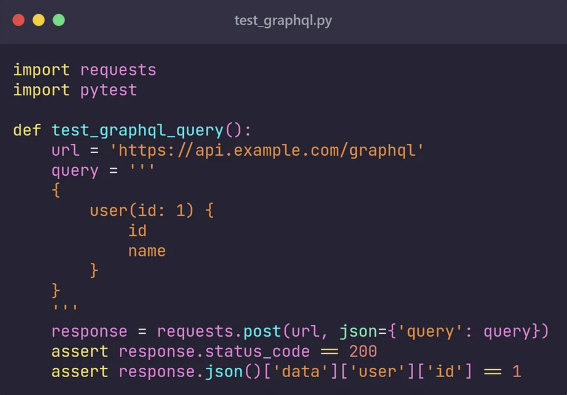
Task: Click the import requests statement
Action: [x=84, y=69]
